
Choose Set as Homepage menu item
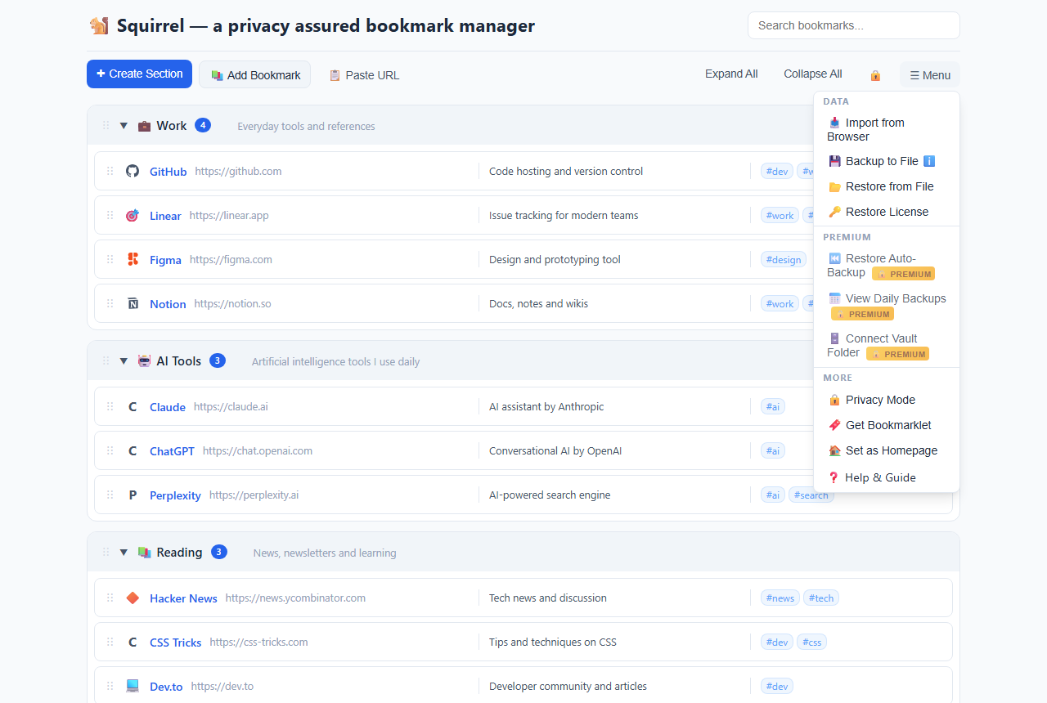[x=887, y=450]
